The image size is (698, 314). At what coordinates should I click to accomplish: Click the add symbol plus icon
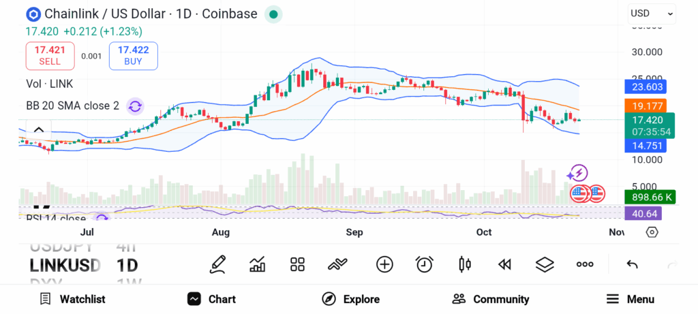[x=384, y=264]
